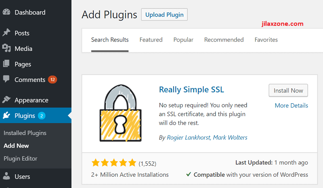Click the Upload Plugin button
The width and height of the screenshot is (323, 188).
click(x=164, y=15)
